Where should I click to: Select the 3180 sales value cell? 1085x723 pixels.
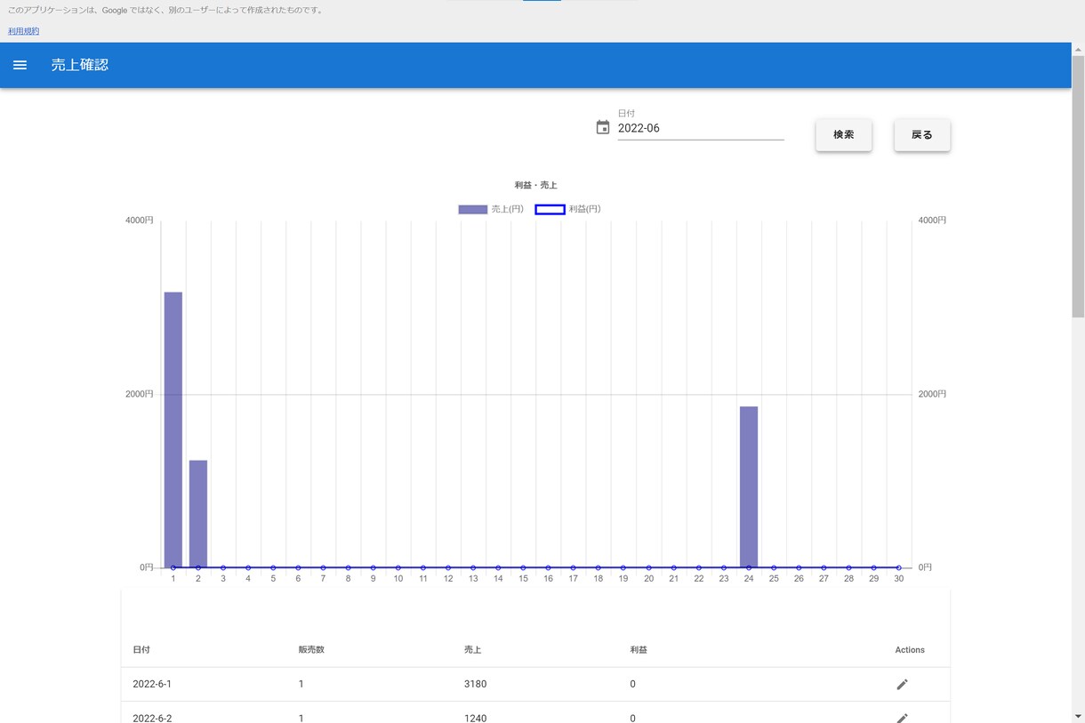click(x=475, y=684)
